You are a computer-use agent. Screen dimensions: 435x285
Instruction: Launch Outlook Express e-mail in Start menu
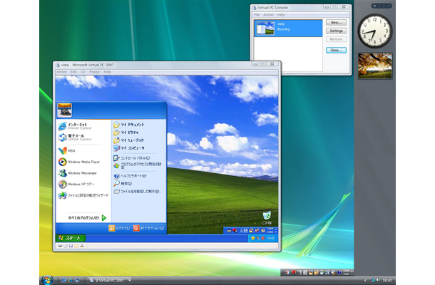pos(77,138)
